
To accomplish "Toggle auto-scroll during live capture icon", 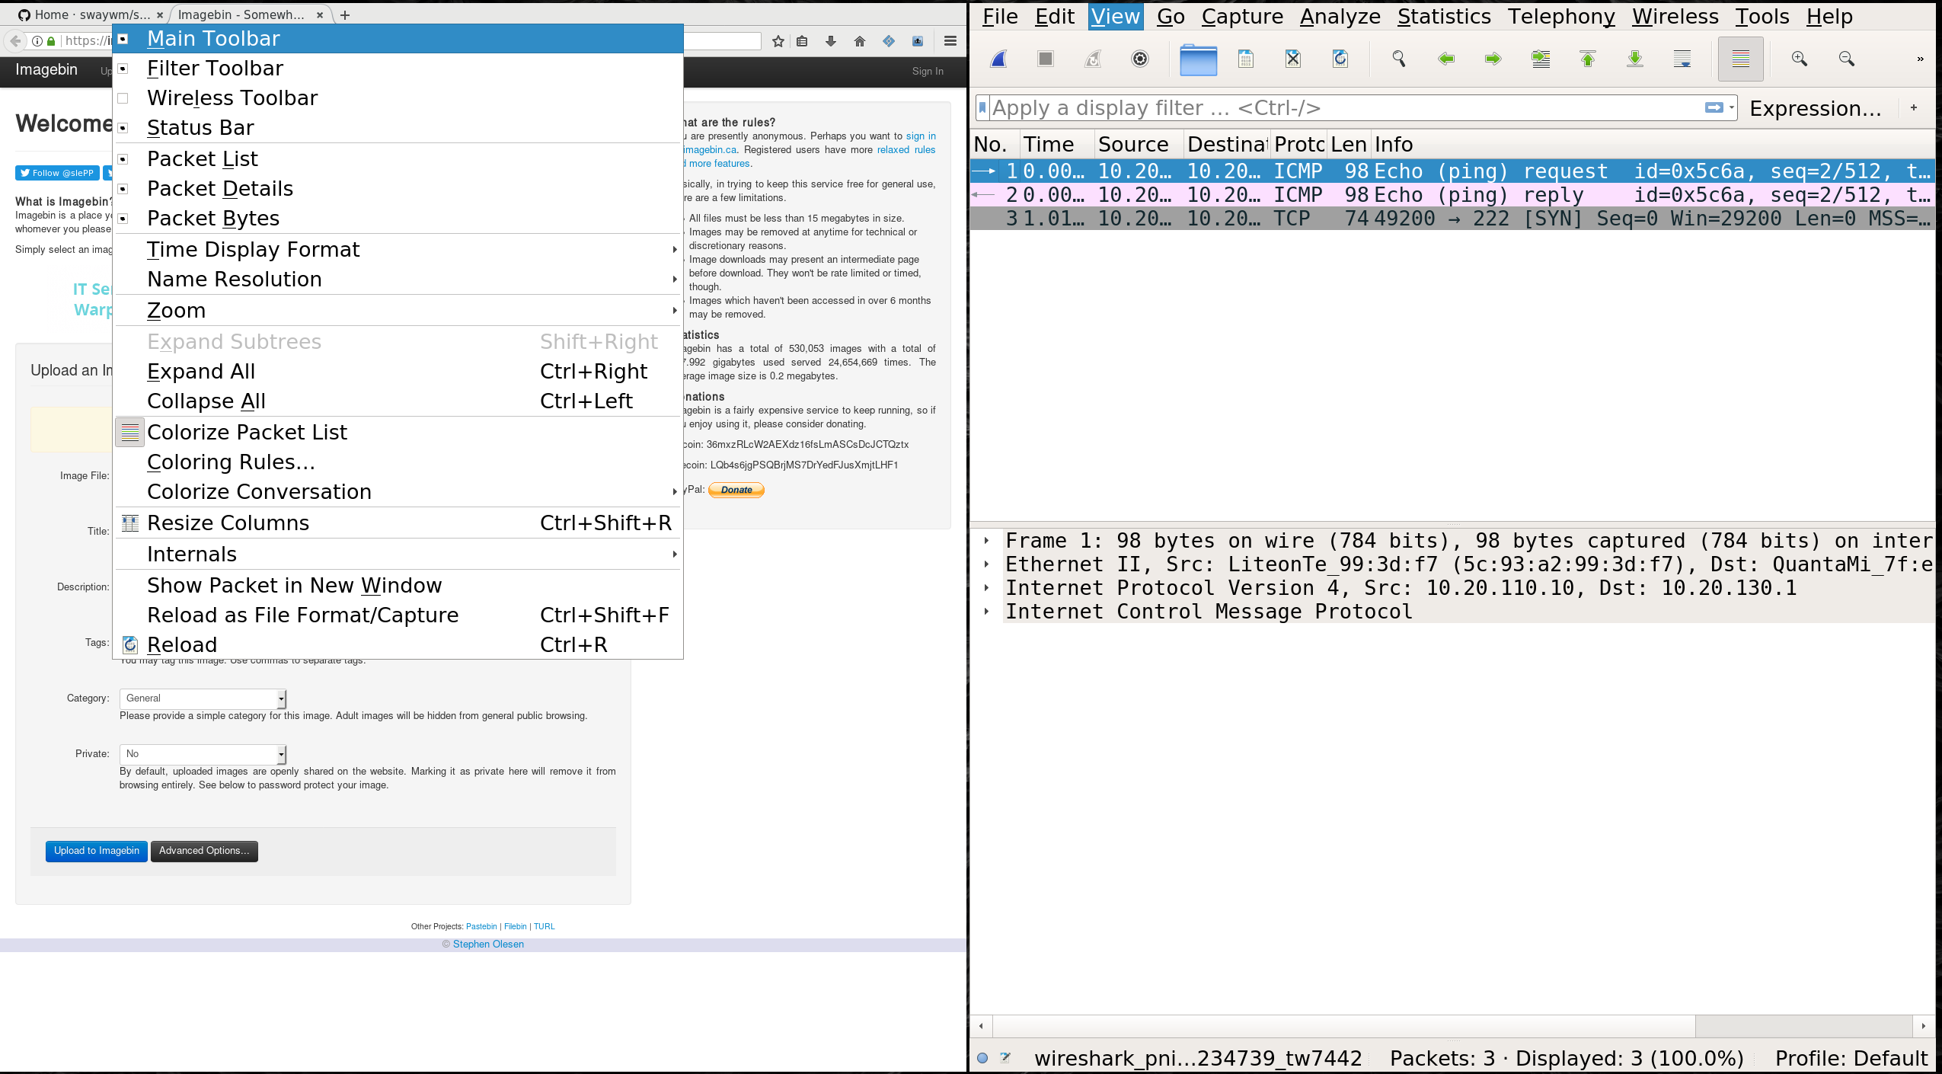I will coord(1682,59).
